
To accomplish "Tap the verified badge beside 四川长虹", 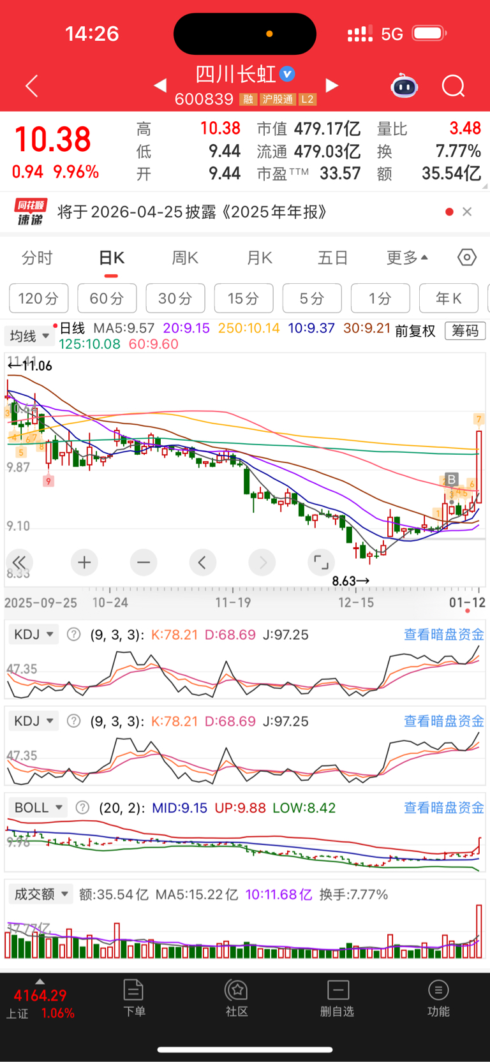I will coord(288,74).
